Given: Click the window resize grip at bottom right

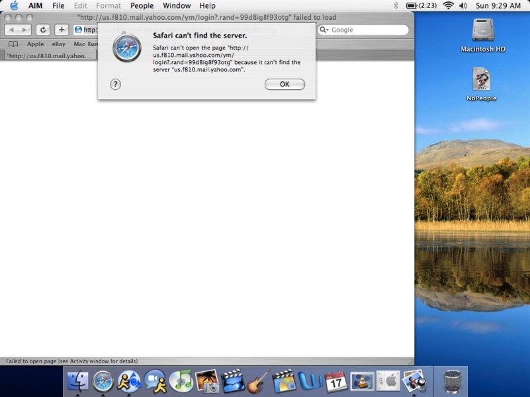Looking at the screenshot, I should tap(411, 362).
